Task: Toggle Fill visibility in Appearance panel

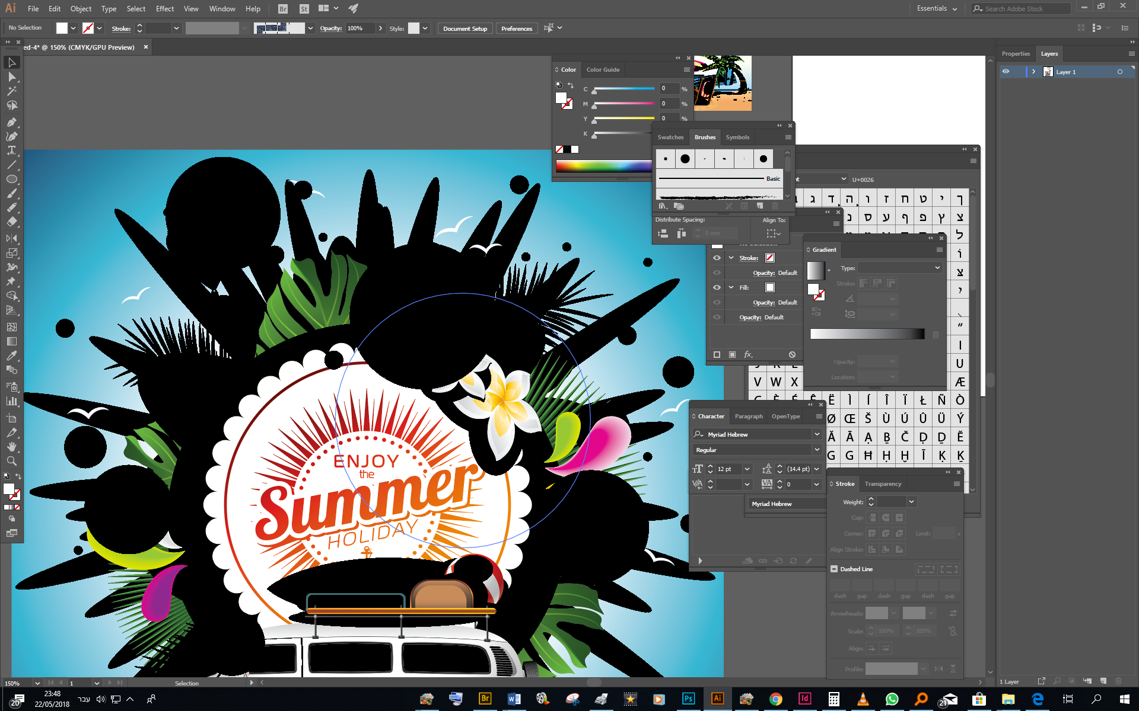Action: pos(717,287)
